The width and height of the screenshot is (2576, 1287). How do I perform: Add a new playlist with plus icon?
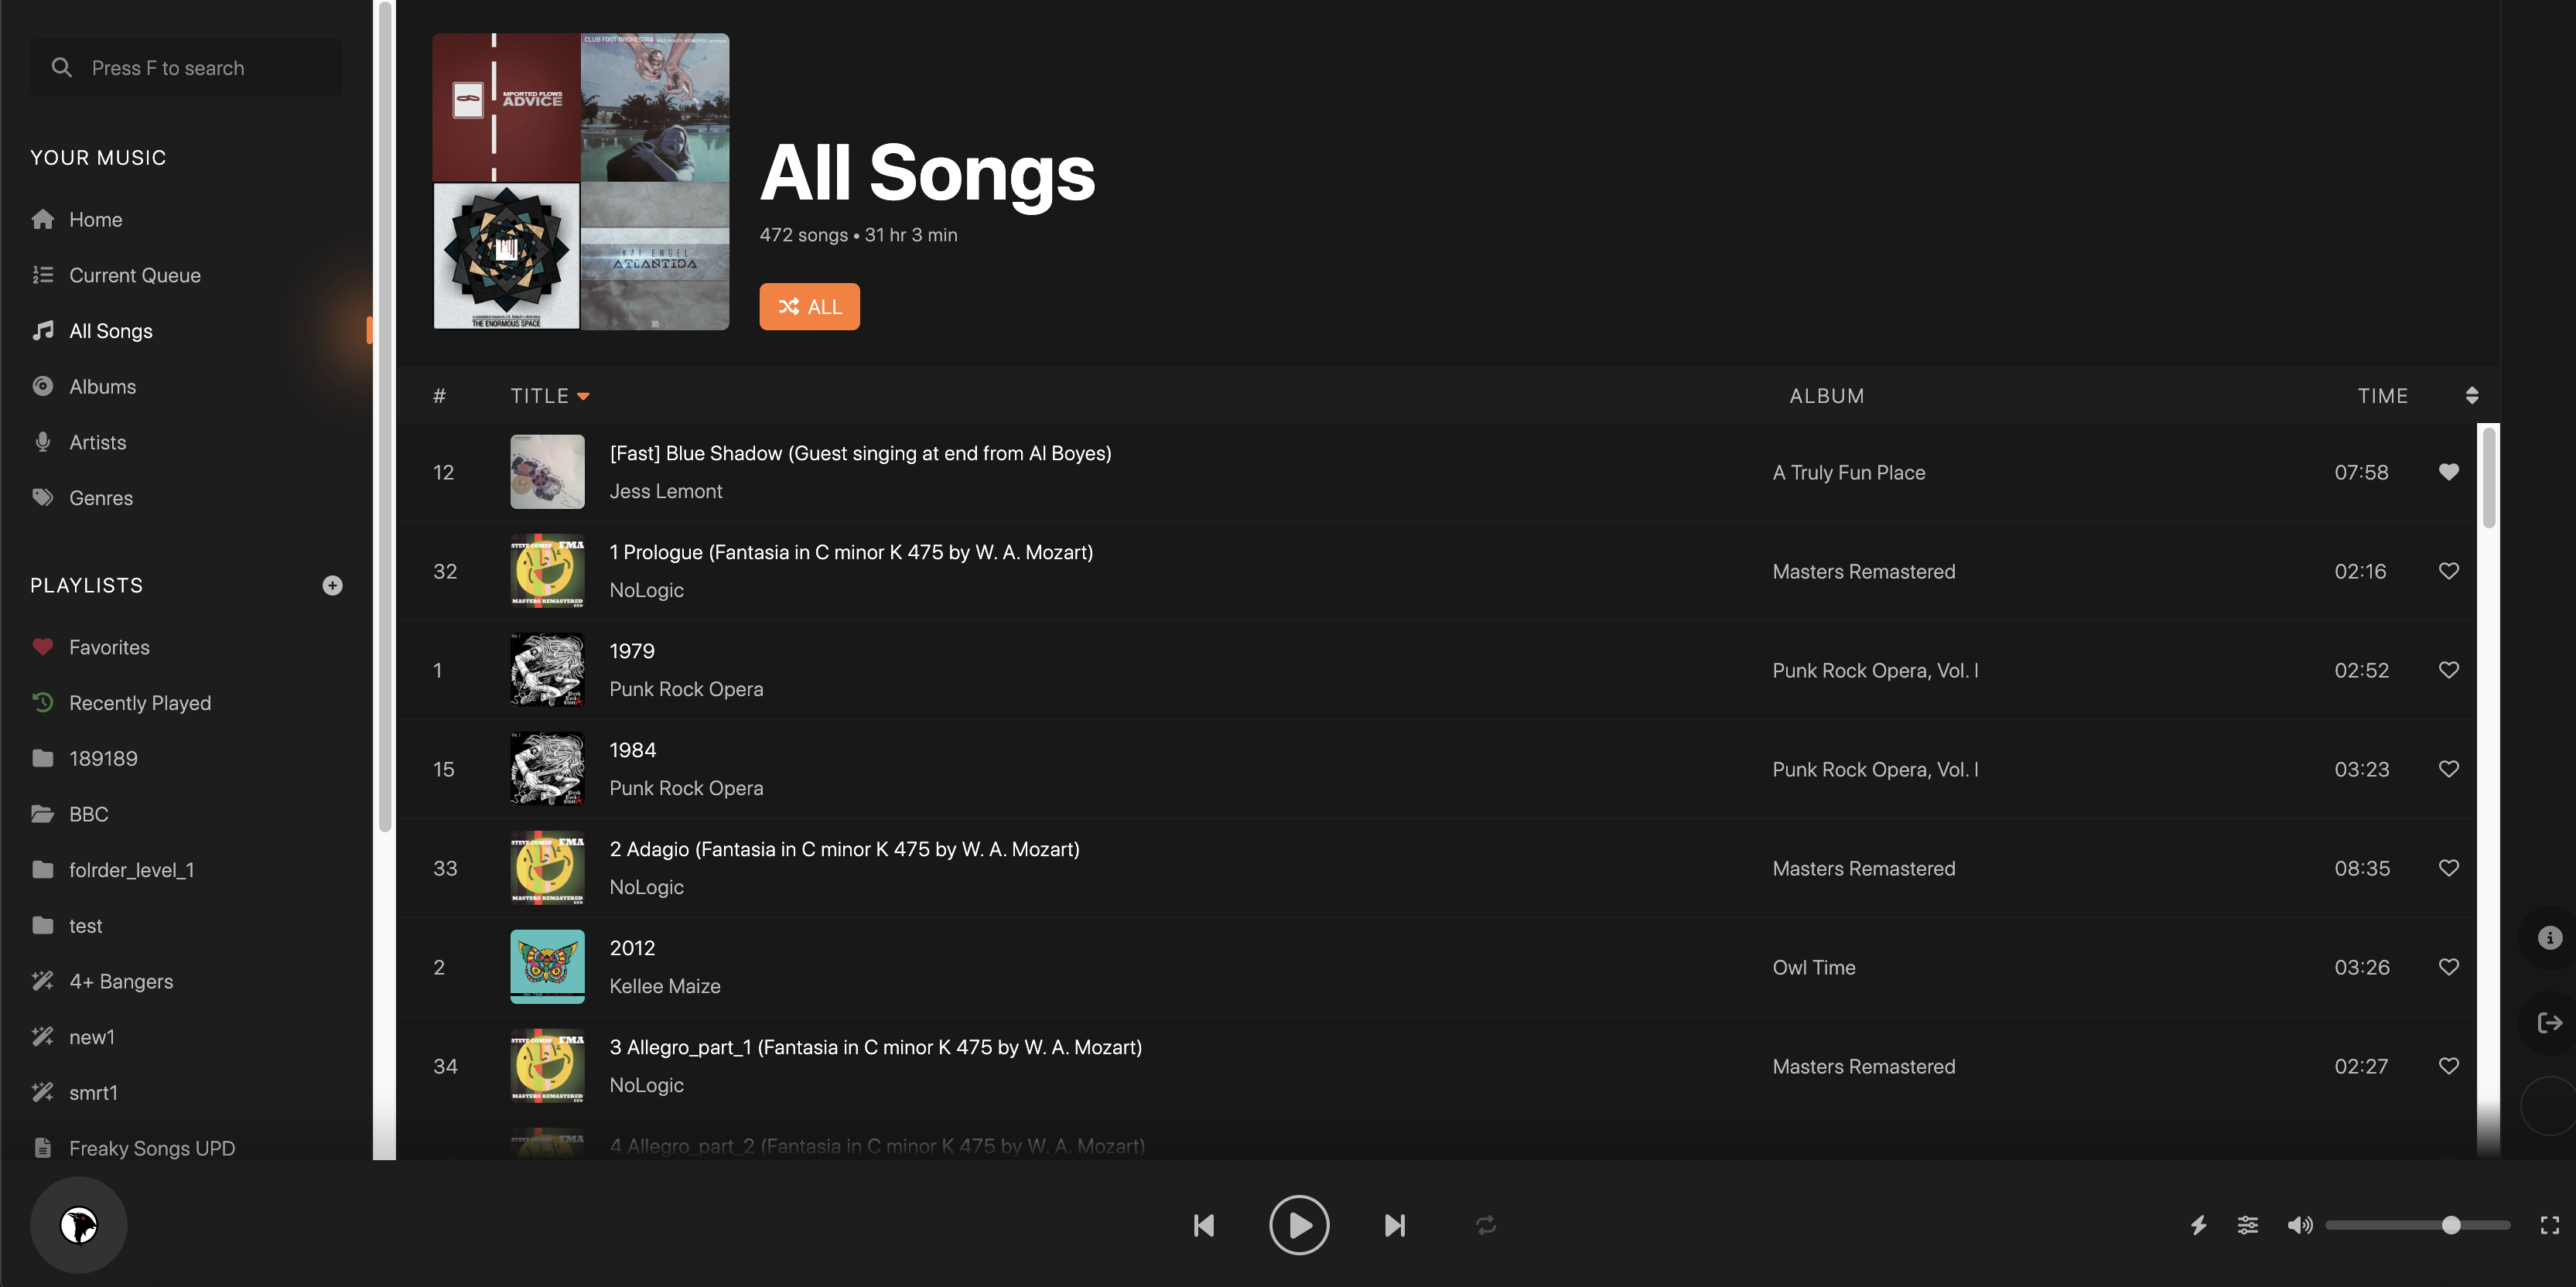pyautogui.click(x=332, y=585)
